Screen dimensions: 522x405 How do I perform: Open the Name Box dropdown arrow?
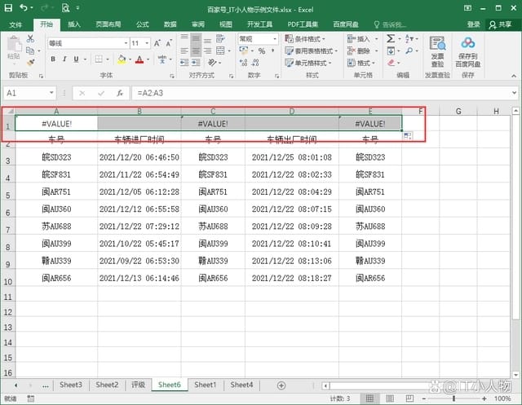[x=51, y=93]
